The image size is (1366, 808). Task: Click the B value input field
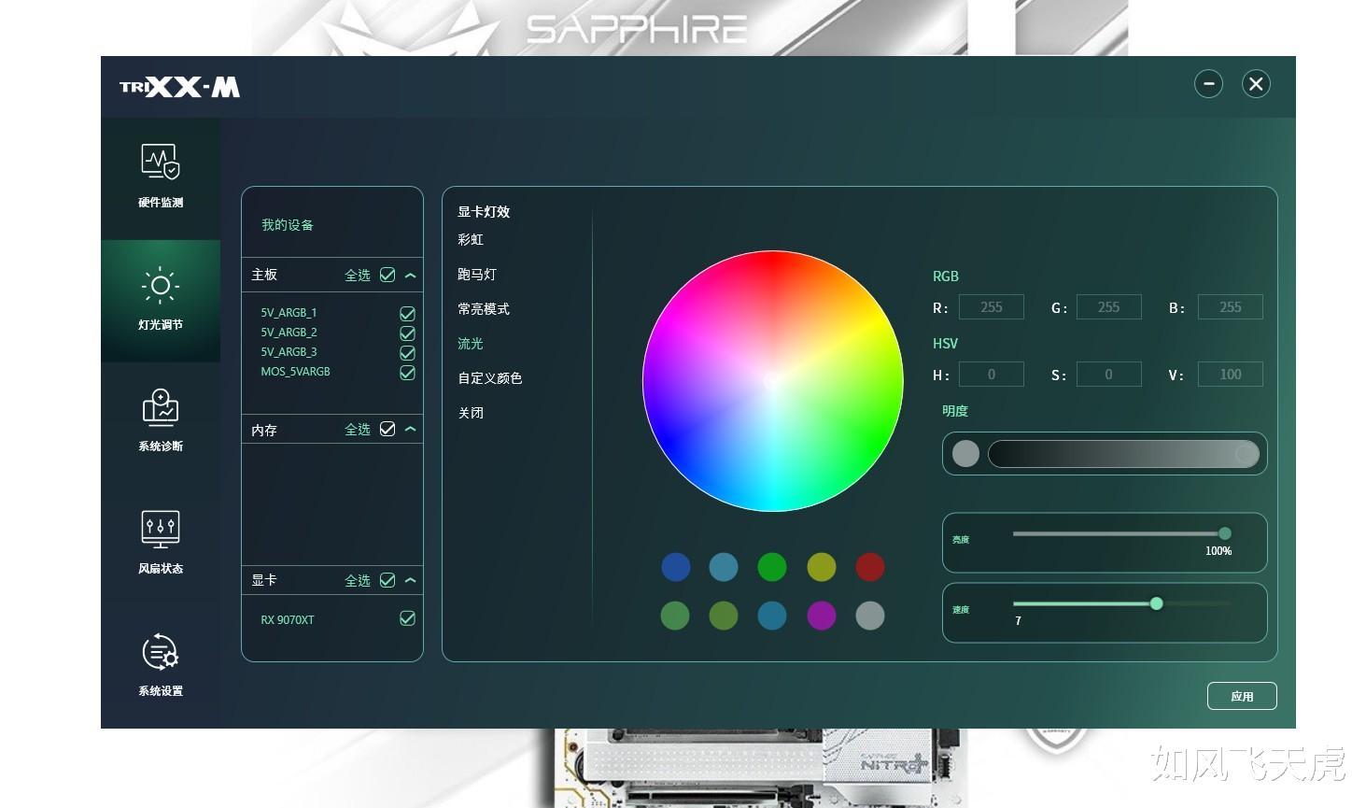(1231, 307)
